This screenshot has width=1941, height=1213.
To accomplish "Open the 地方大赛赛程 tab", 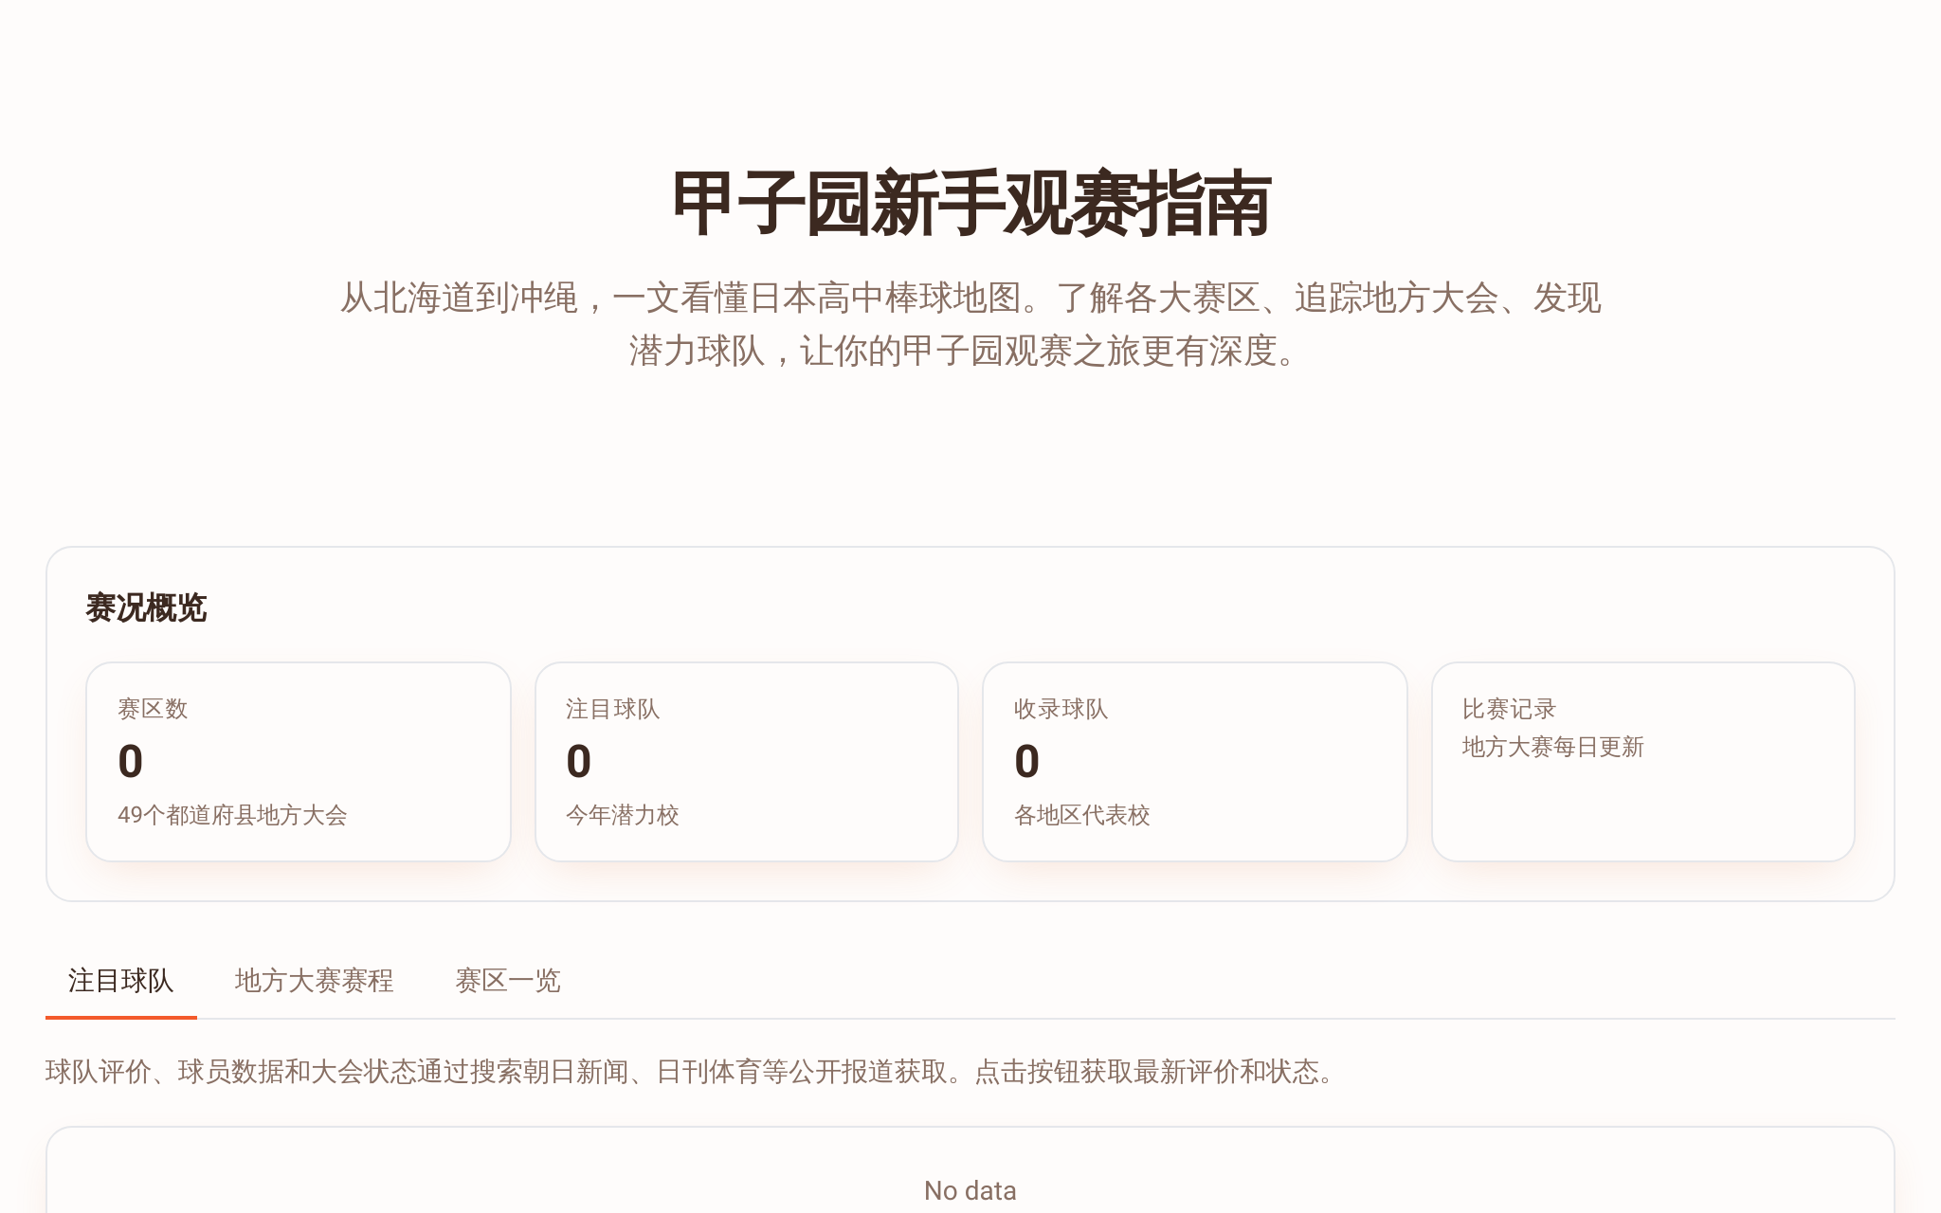I will click(314, 981).
